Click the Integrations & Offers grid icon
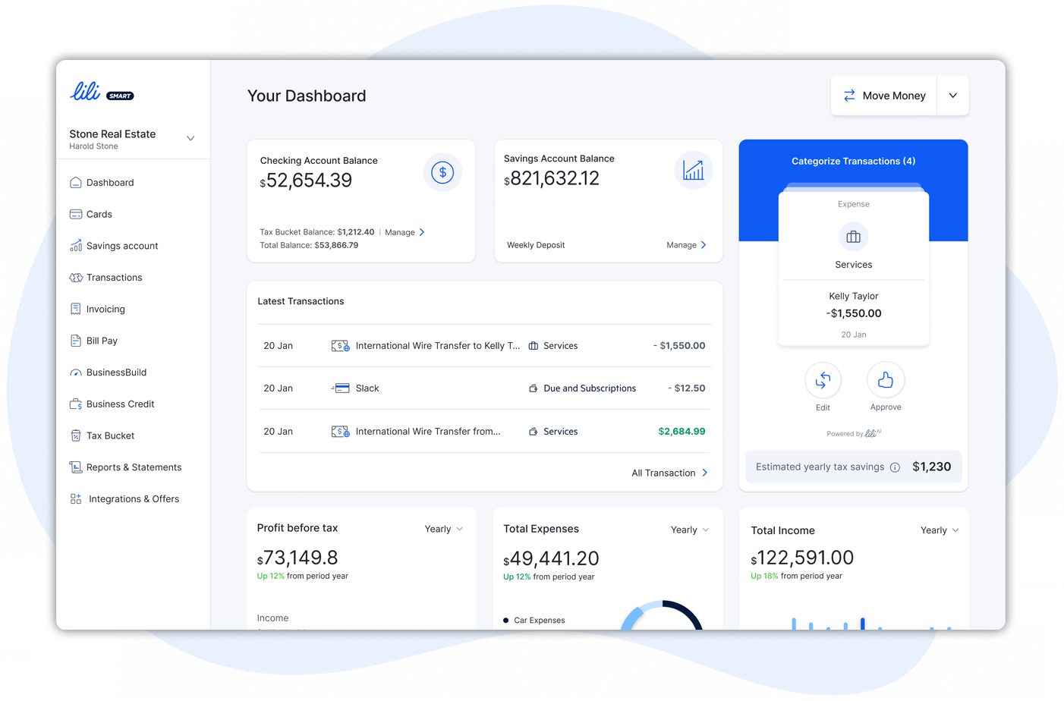 pos(76,498)
